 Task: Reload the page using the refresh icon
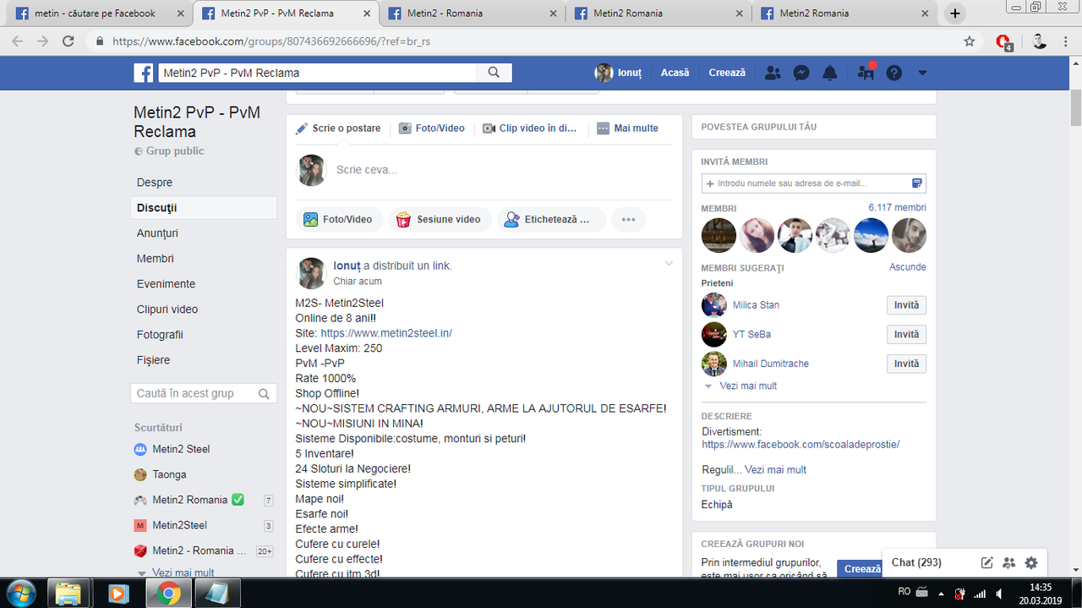[x=68, y=41]
